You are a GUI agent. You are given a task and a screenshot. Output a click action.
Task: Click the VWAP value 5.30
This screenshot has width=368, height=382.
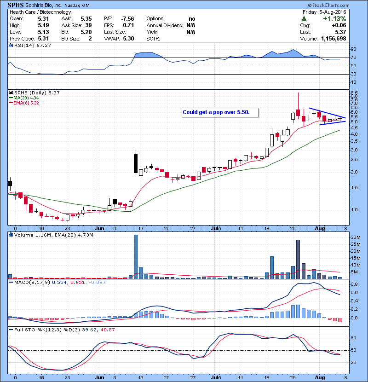129,39
